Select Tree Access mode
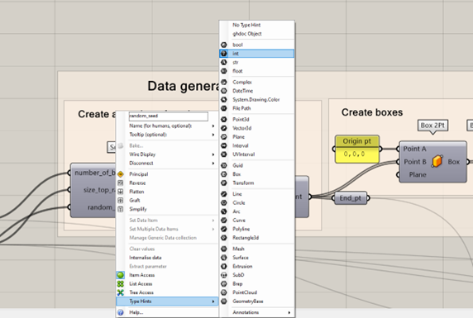The image size is (473, 318). click(x=167, y=292)
